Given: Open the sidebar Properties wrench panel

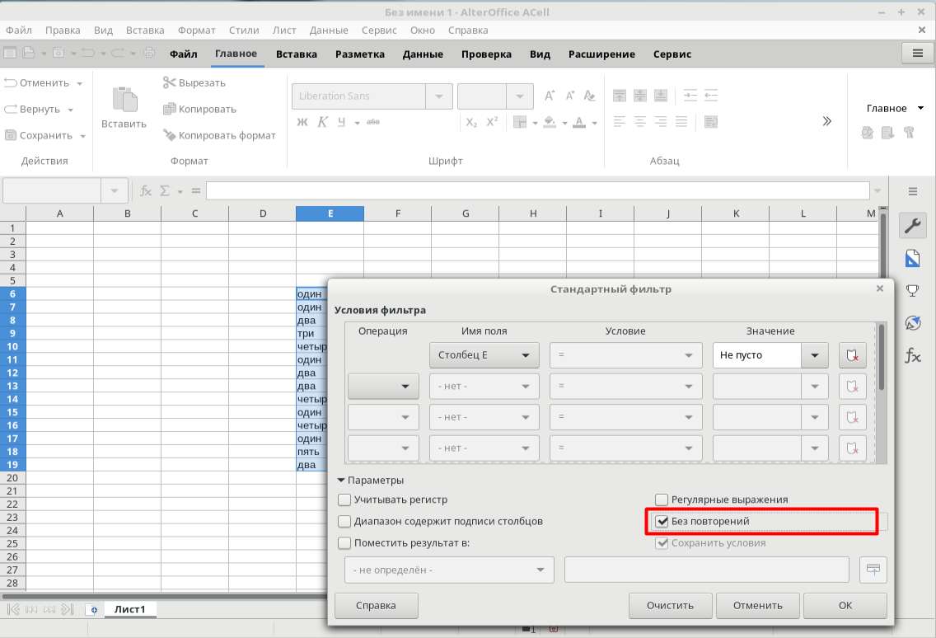Looking at the screenshot, I should [x=913, y=226].
